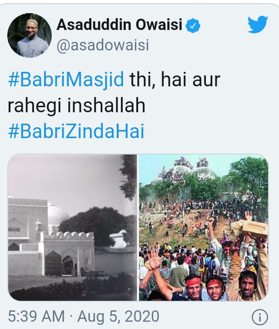Click the 'rahegi inshallah' tweet text
Image resolution: width=279 pixels, height=329 pixels.
[x=77, y=105]
